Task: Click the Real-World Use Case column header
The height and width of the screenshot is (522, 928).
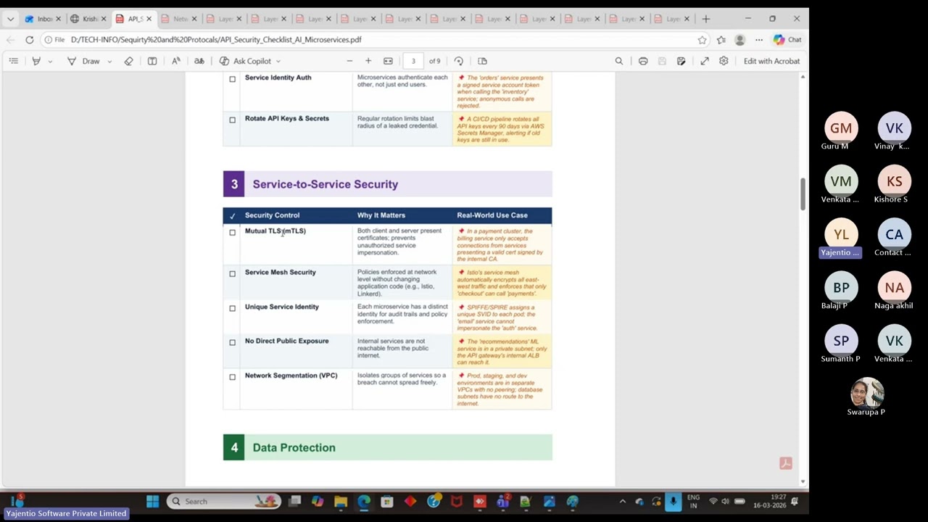Action: (x=492, y=215)
